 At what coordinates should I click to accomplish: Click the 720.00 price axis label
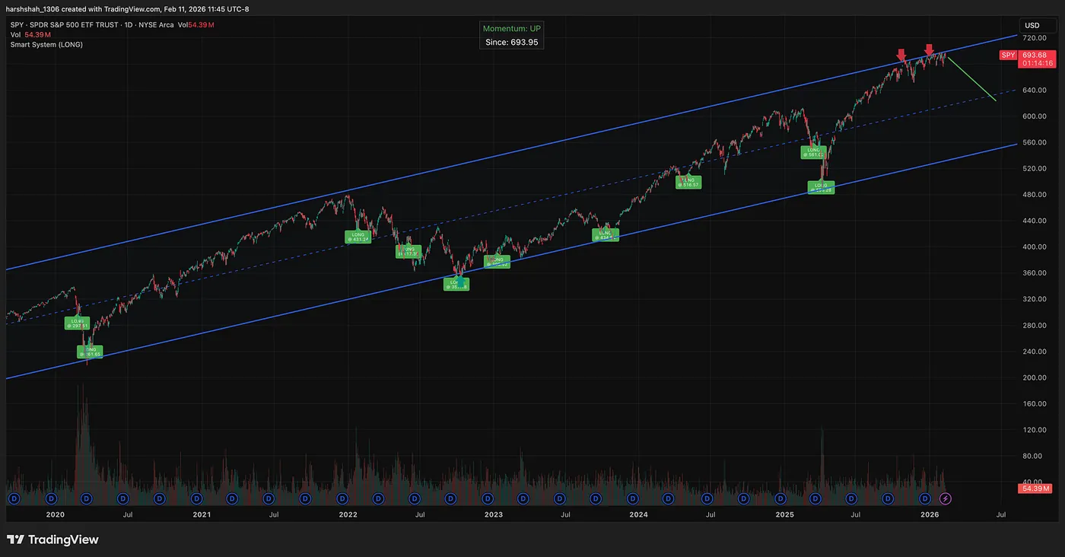coord(1035,38)
